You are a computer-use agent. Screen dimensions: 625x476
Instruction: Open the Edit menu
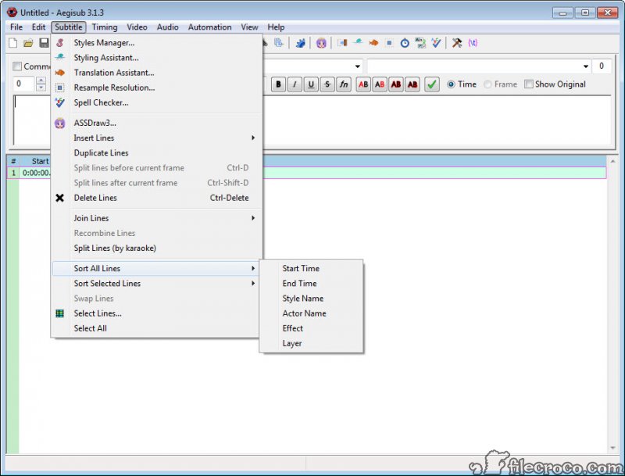[38, 27]
